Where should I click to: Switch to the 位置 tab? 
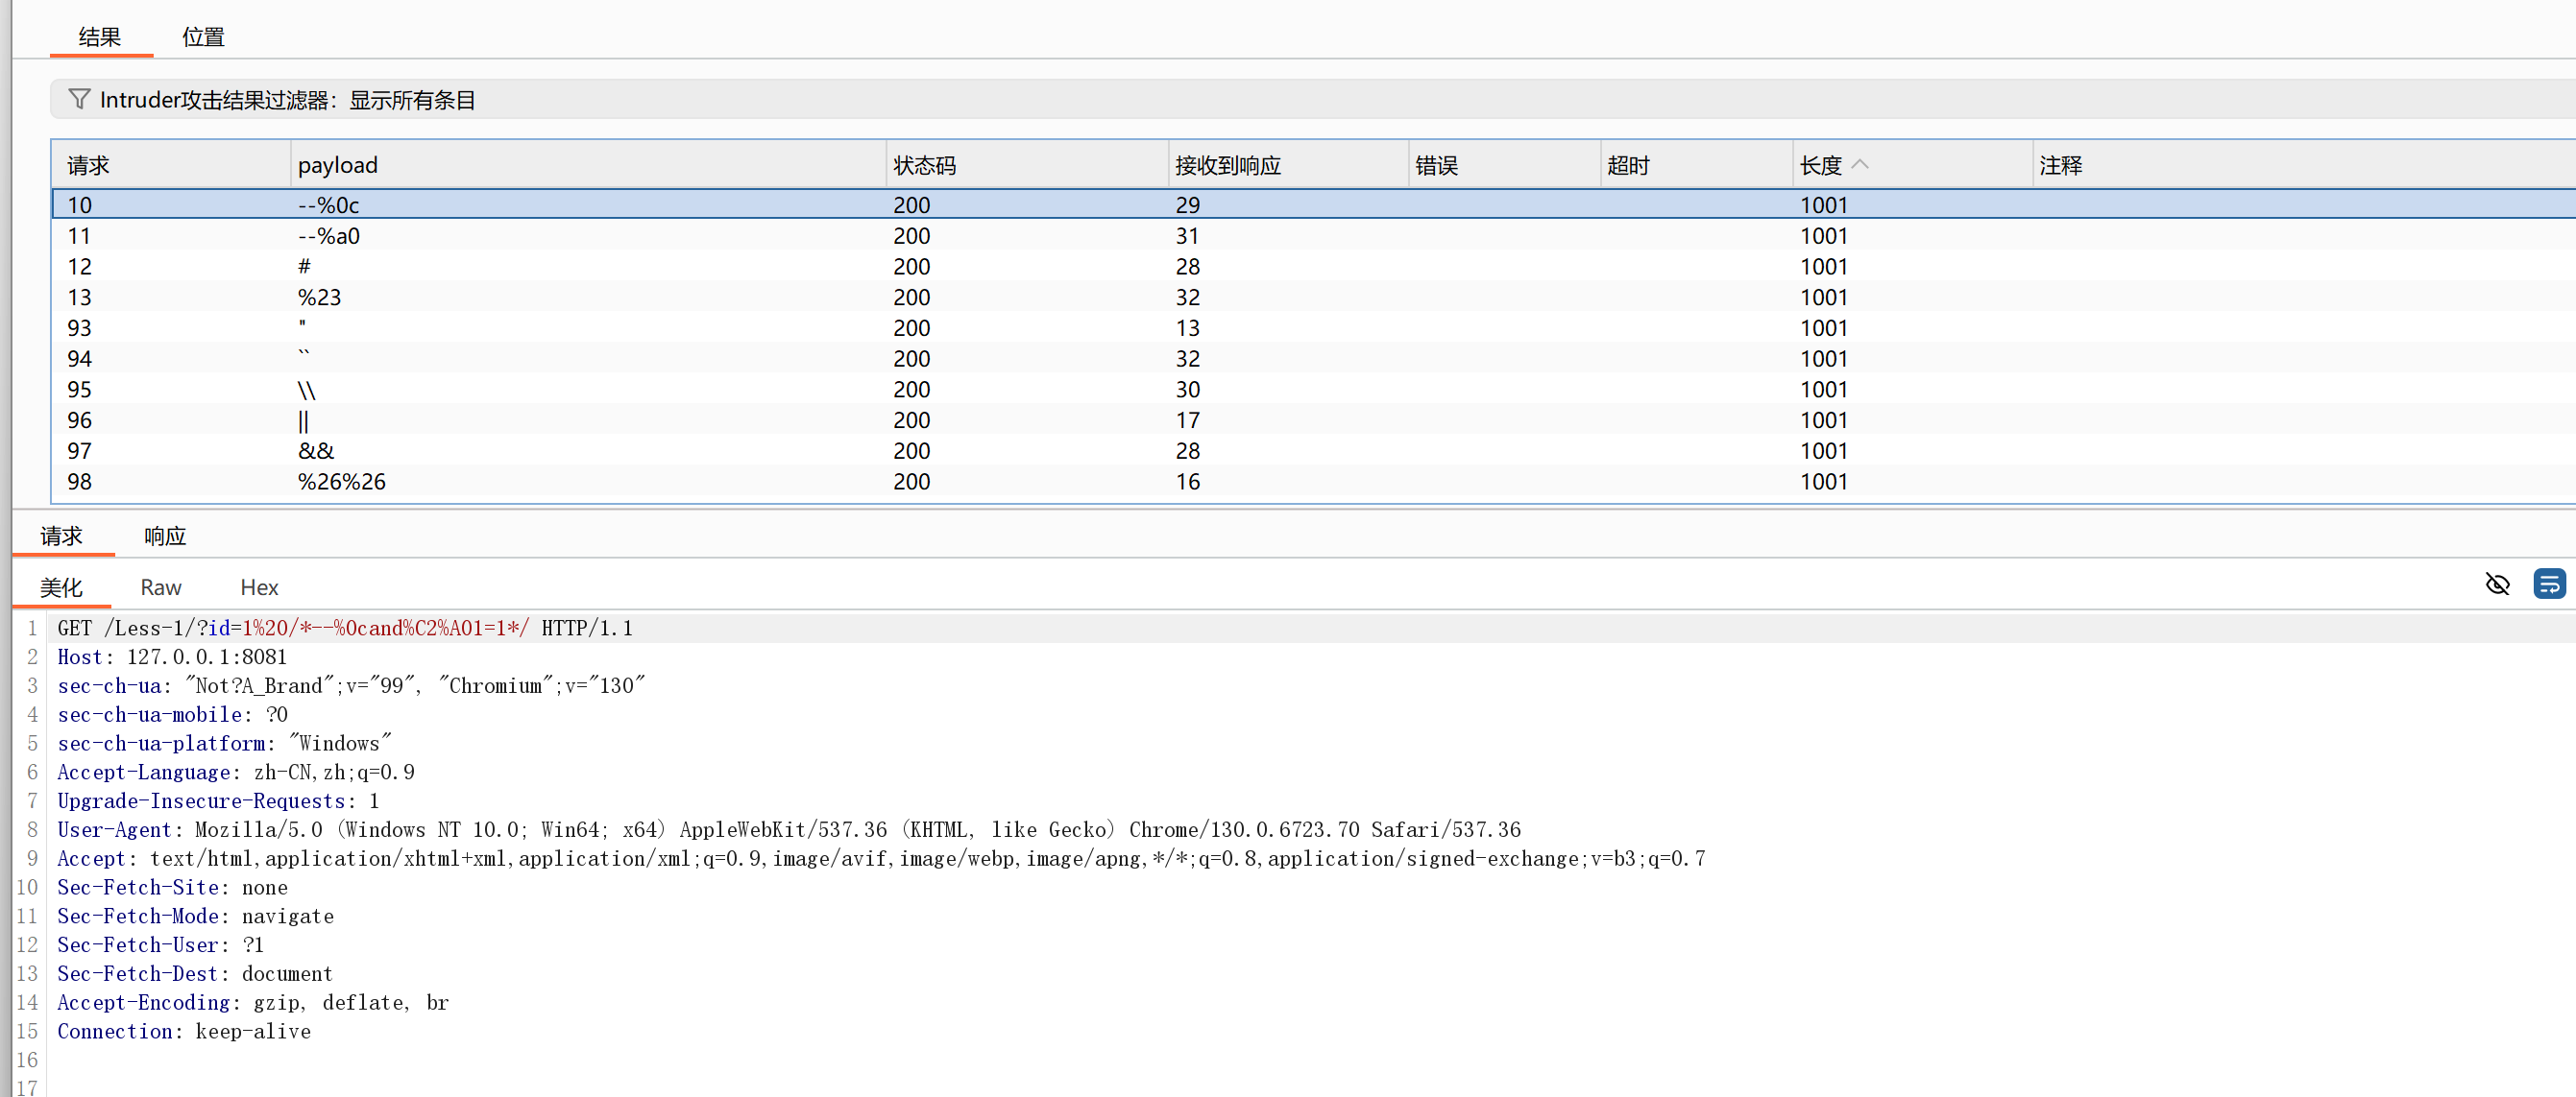point(203,37)
